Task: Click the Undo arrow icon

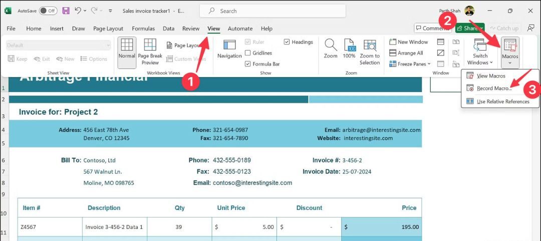Action: pos(78,10)
